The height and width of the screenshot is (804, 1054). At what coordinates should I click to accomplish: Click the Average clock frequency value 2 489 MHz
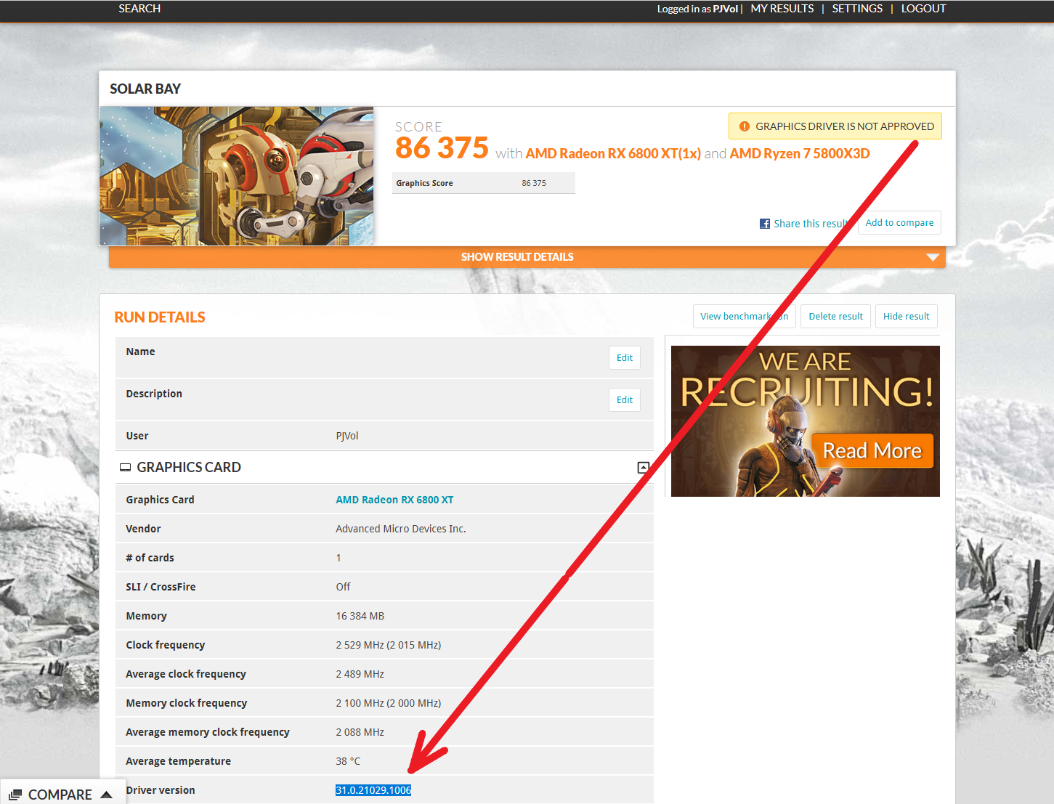(x=360, y=674)
